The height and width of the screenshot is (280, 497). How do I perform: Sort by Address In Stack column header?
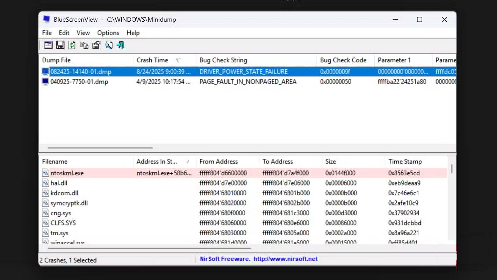[x=157, y=162]
